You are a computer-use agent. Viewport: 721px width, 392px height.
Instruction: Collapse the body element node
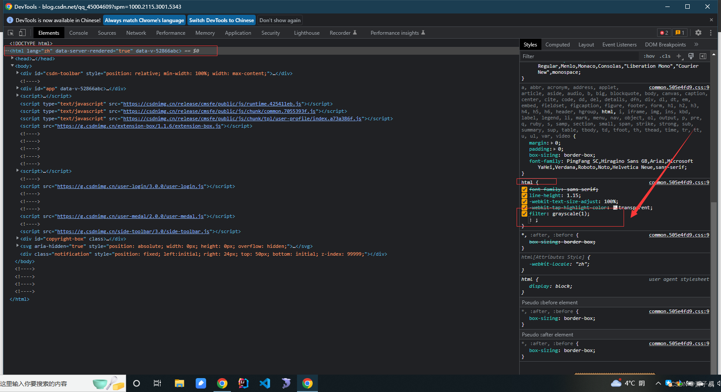(x=13, y=66)
